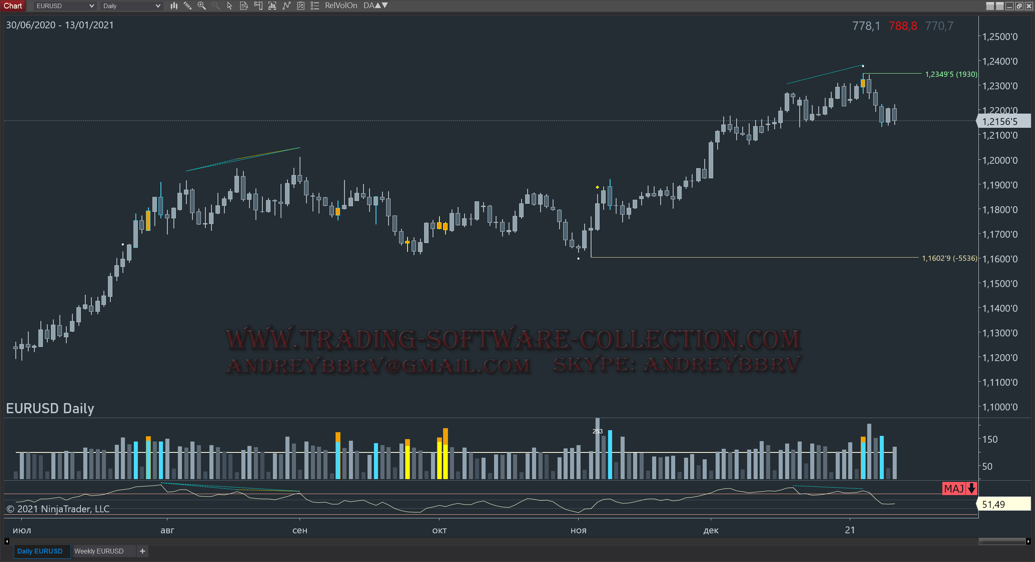
Task: Toggle the DA up-down arrows button
Action: [375, 6]
